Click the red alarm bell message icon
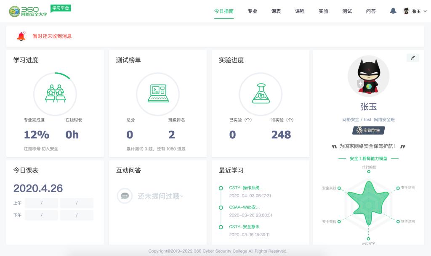 coord(21,36)
